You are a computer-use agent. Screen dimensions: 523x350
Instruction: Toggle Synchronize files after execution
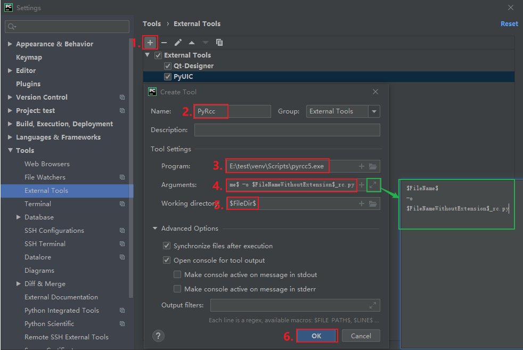(x=167, y=246)
